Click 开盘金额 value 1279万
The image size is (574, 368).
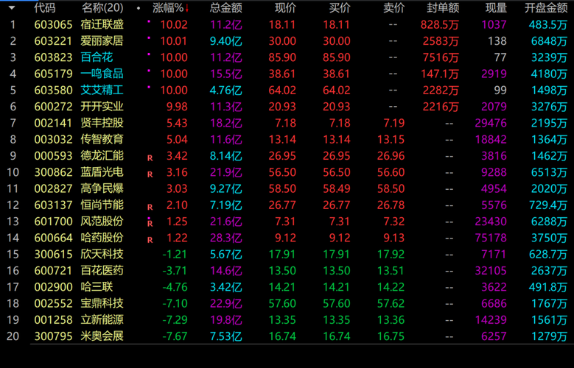coord(549,336)
